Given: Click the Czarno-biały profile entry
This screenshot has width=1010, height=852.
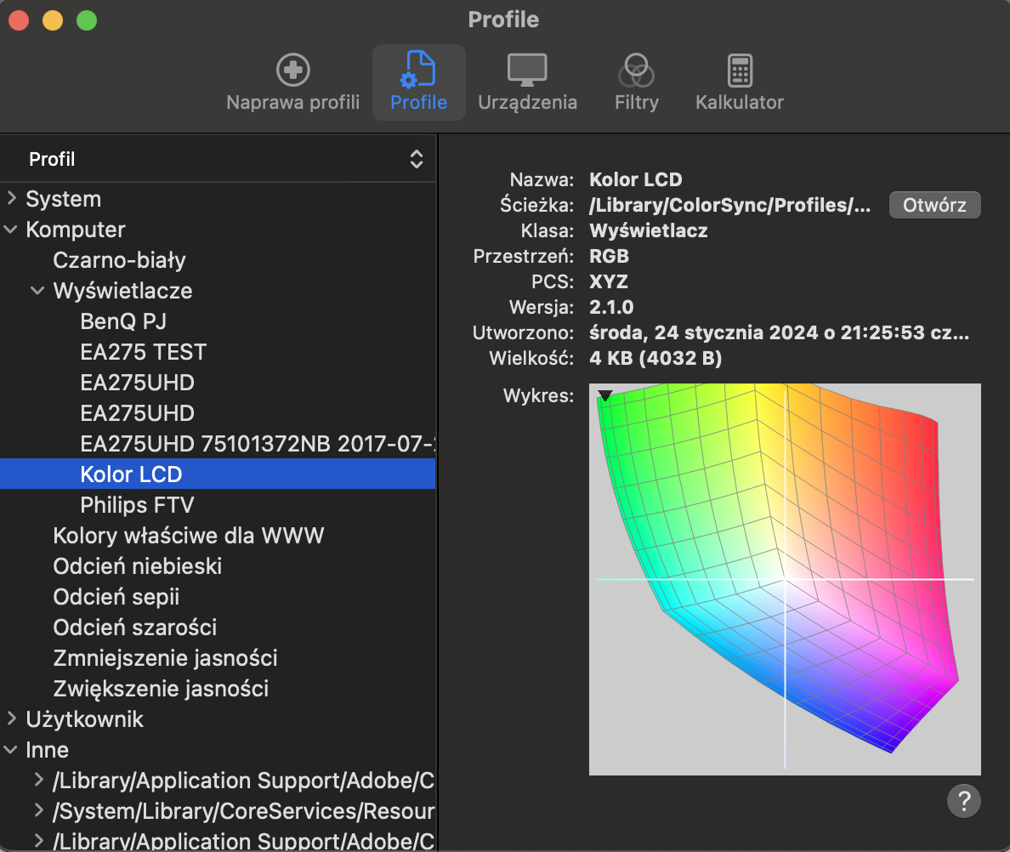Looking at the screenshot, I should [x=119, y=260].
